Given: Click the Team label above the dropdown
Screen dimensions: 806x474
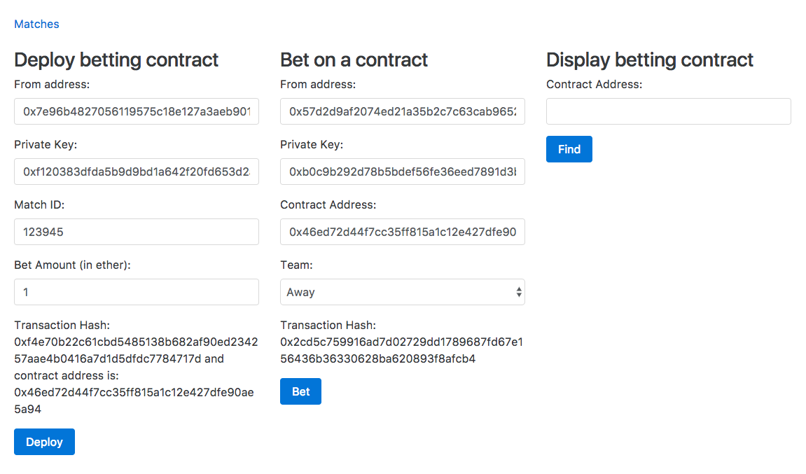Looking at the screenshot, I should tap(296, 265).
